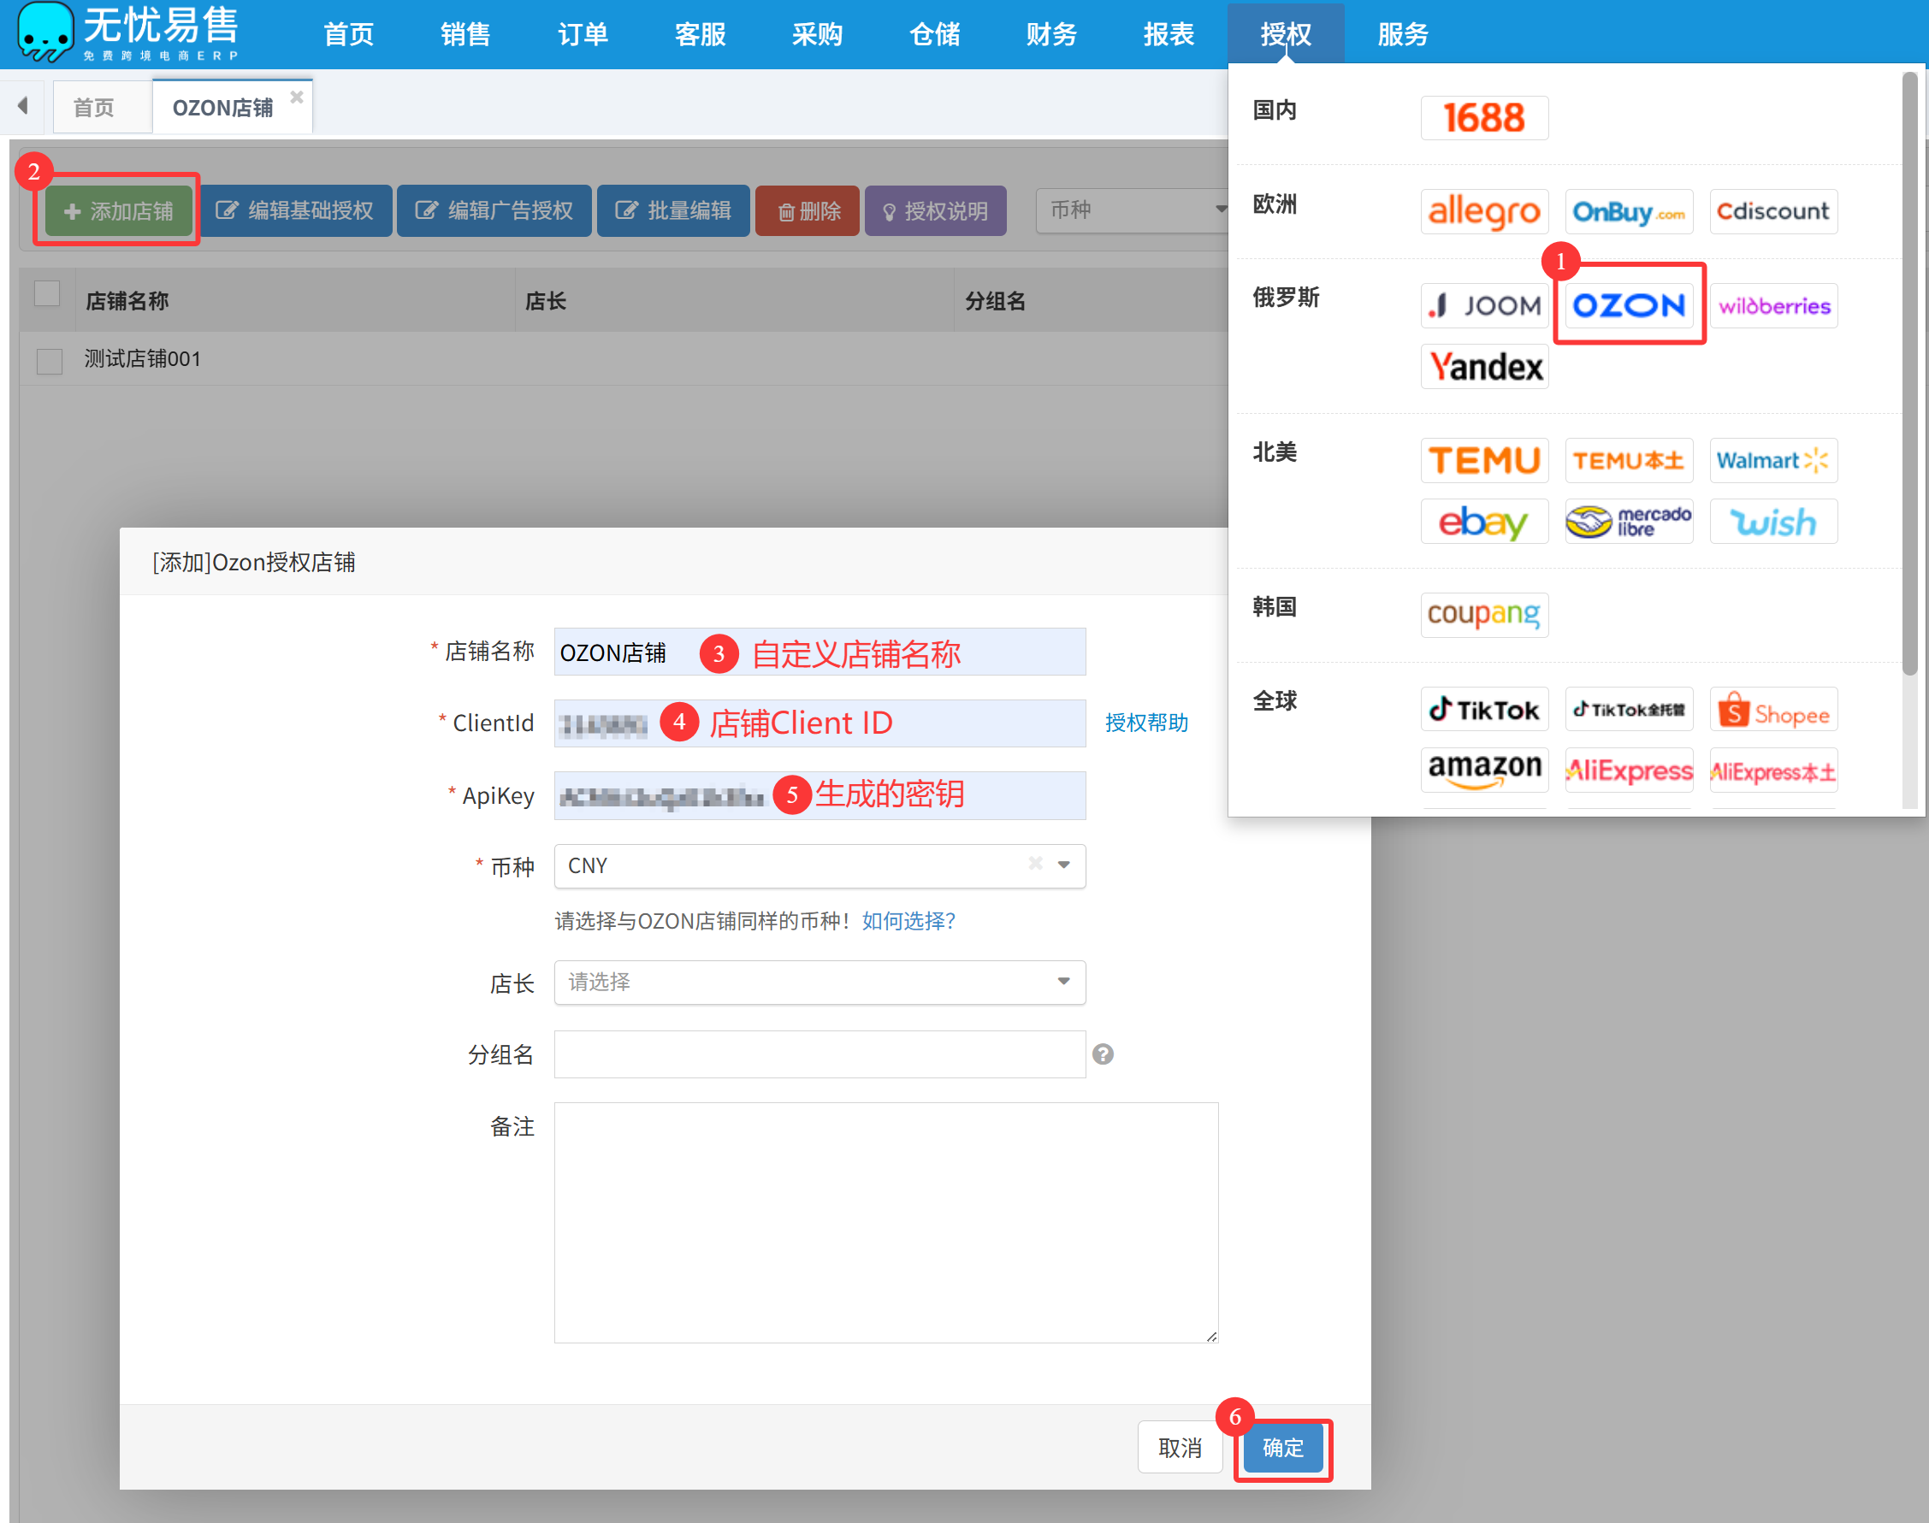Click the OZON platform logo
This screenshot has width=1929, height=1523.
[1628, 306]
